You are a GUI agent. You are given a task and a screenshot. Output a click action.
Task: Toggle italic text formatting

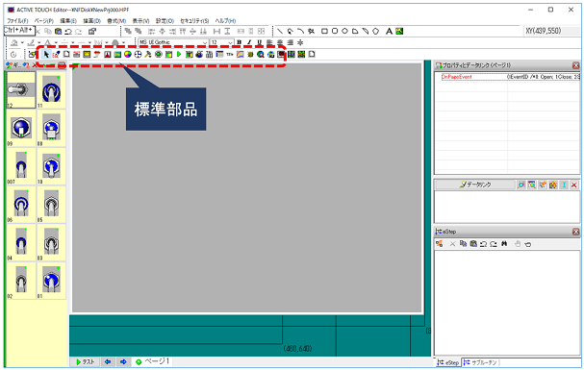[x=249, y=42]
